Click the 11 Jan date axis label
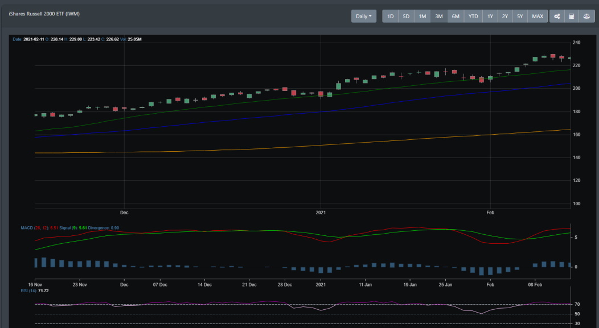This screenshot has width=599, height=328. tap(365, 285)
